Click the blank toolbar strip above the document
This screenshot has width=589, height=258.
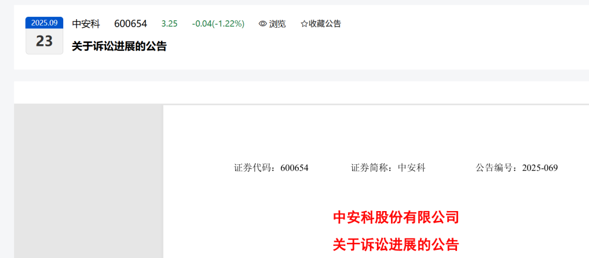tap(301, 92)
